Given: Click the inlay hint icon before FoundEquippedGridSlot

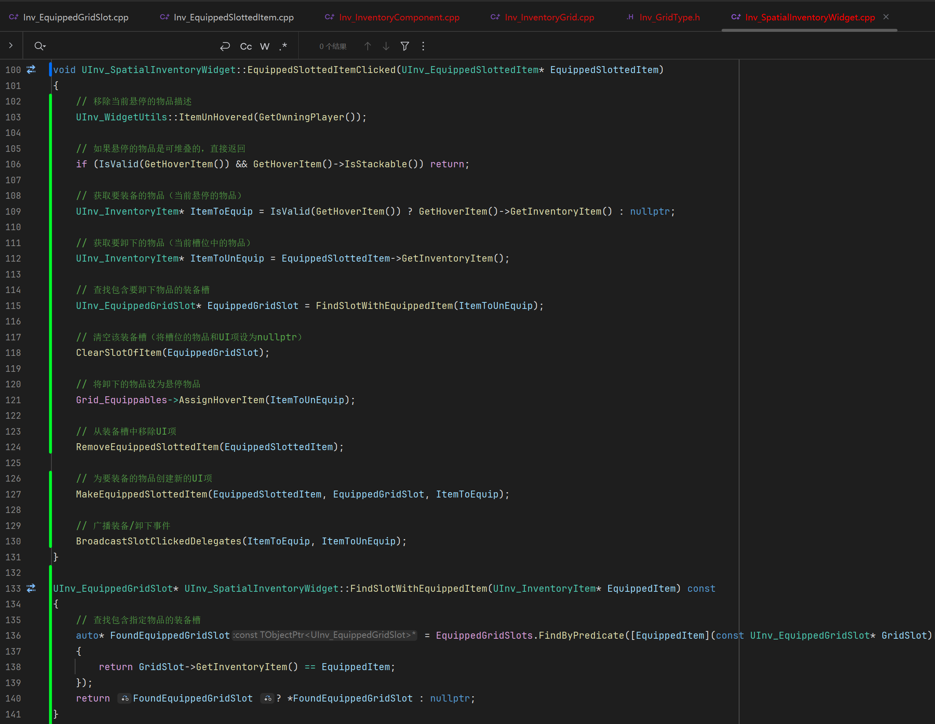Looking at the screenshot, I should (124, 698).
